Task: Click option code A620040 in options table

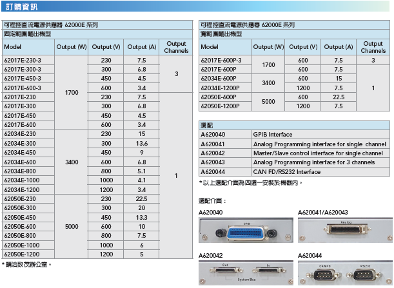Action: click(x=225, y=135)
